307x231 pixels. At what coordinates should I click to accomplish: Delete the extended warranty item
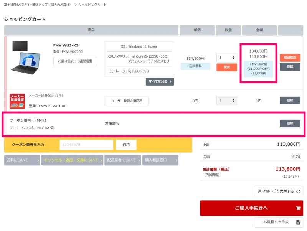[290, 101]
